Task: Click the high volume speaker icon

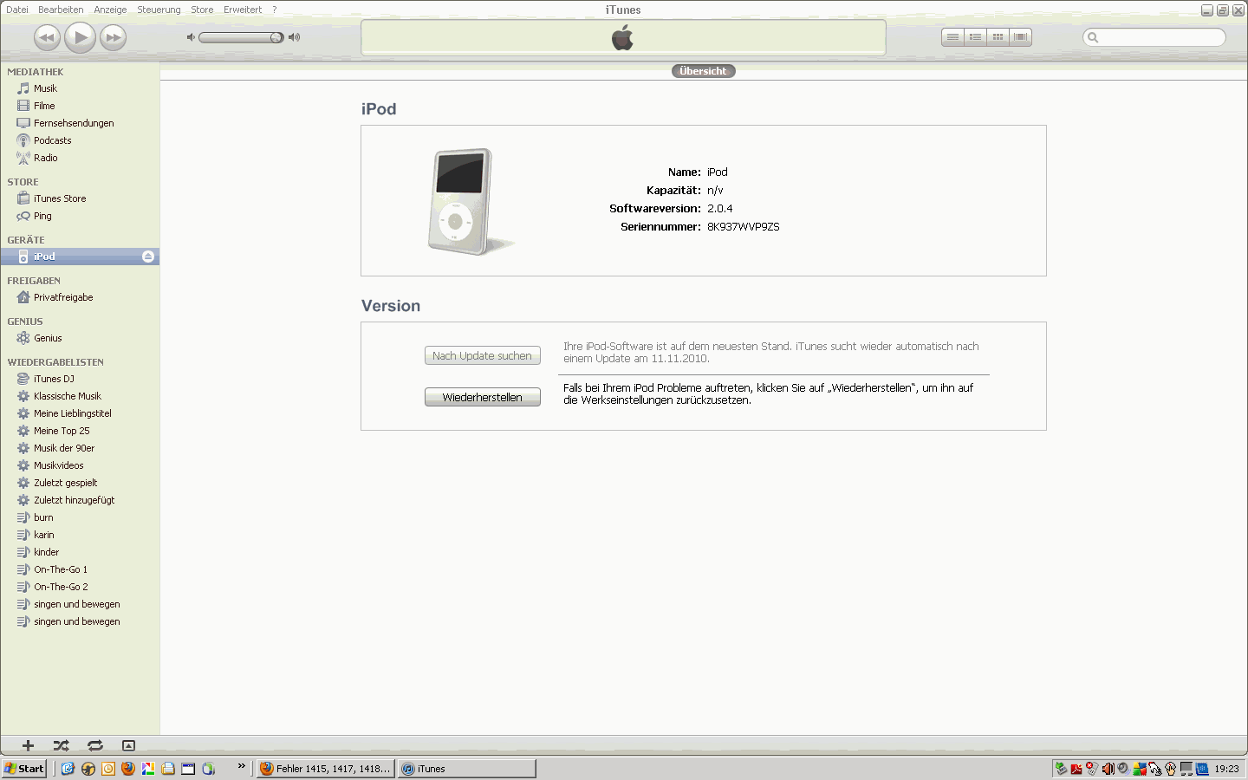Action: click(295, 37)
